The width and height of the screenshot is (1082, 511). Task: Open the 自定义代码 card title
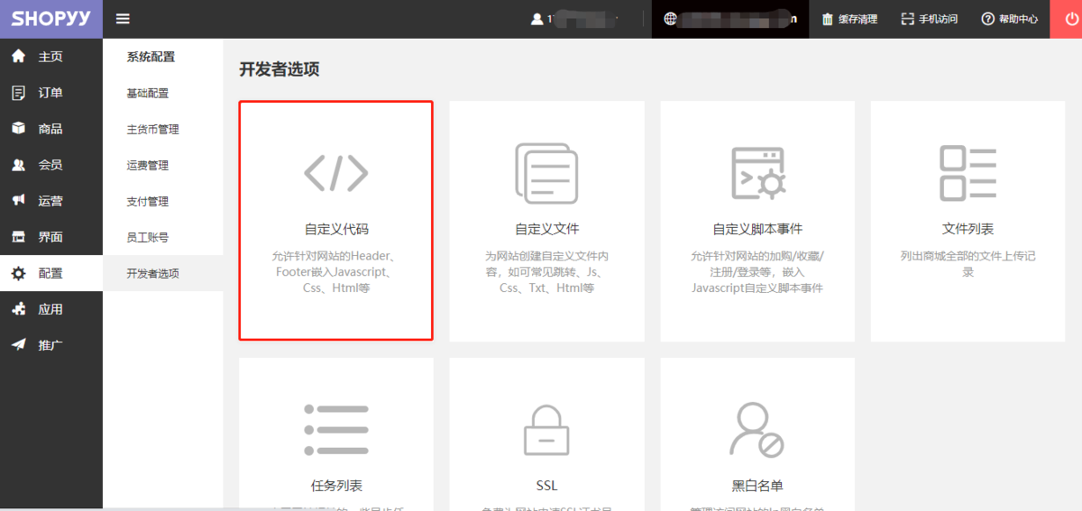coord(336,229)
